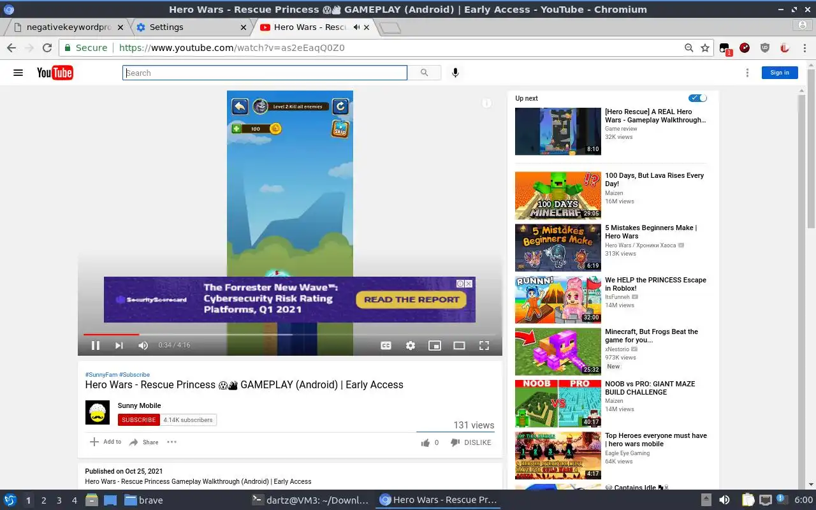The image size is (816, 510).
Task: Click system volume tray icon
Action: tap(724, 500)
